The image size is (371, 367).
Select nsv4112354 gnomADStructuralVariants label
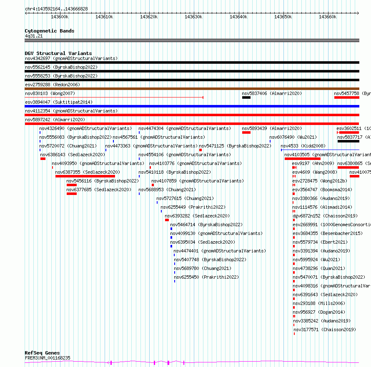click(71, 111)
